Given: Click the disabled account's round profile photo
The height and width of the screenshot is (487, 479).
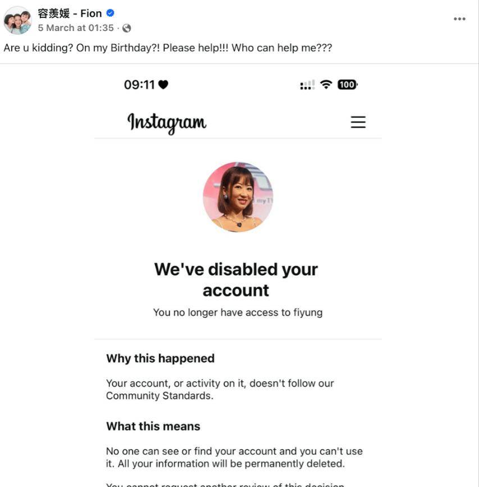Looking at the screenshot, I should tap(238, 197).
